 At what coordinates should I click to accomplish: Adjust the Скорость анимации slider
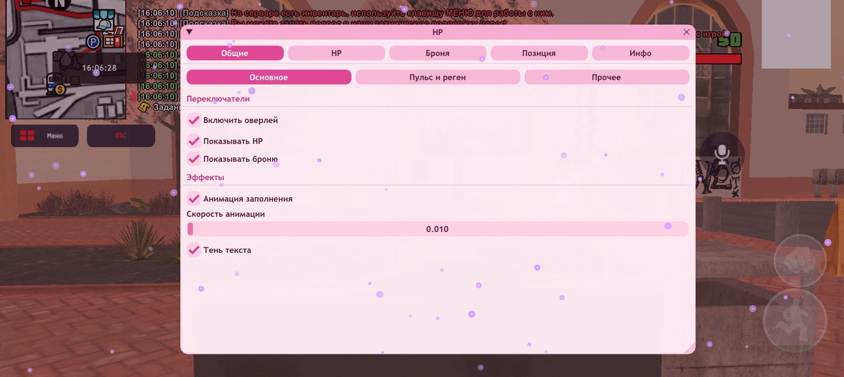pos(438,229)
